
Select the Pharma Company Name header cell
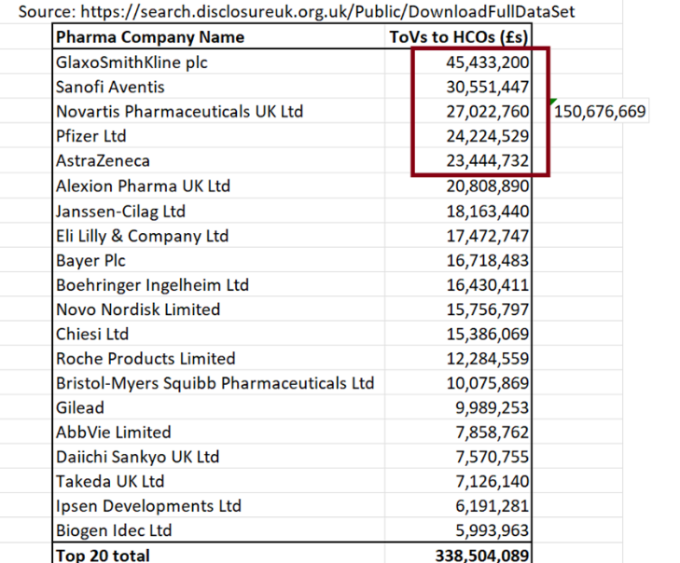point(150,37)
